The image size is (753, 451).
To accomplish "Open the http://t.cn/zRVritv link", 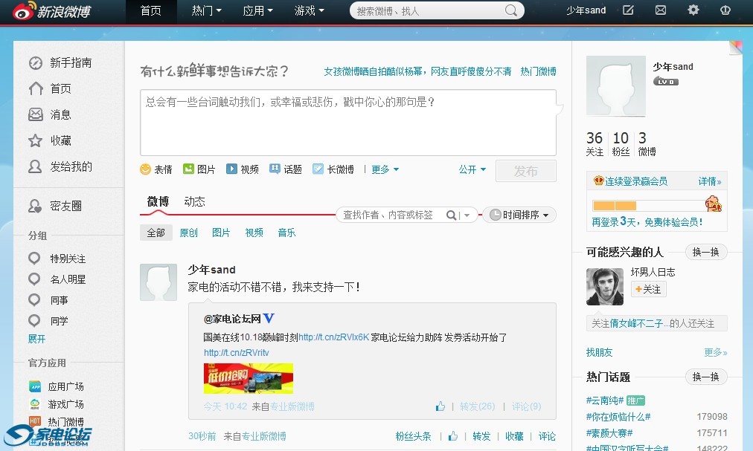I will pos(237,353).
